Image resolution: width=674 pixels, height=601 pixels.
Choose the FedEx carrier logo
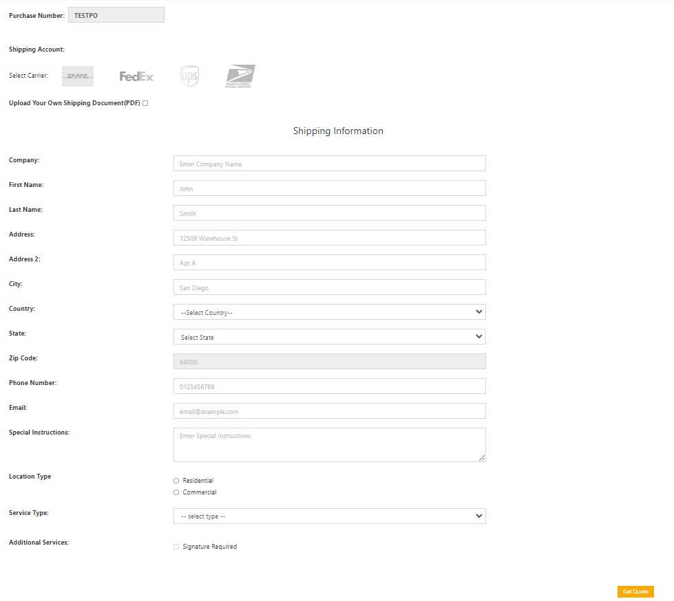click(136, 76)
